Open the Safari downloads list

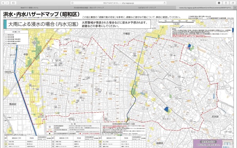coord(219,3)
